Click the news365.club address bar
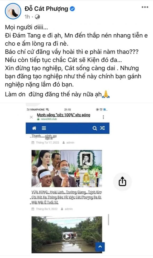 pos(64,117)
